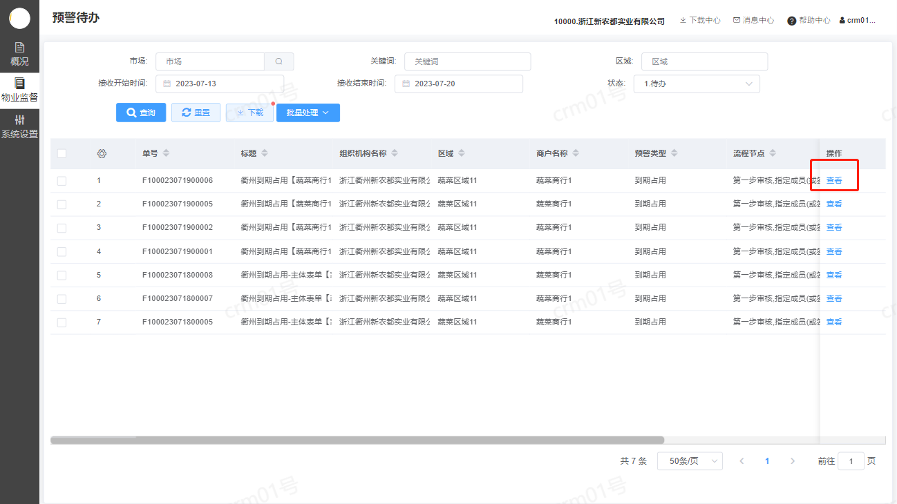Image resolution: width=897 pixels, height=504 pixels.
Task: Open 帮助中心 help center
Action: click(x=809, y=20)
